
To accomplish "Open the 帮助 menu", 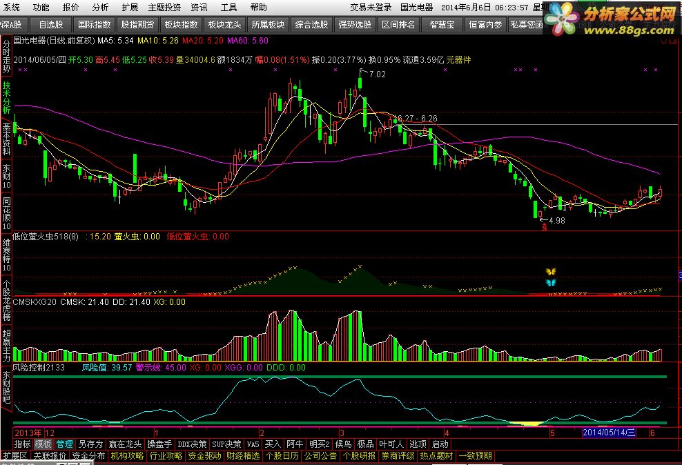I will (258, 8).
